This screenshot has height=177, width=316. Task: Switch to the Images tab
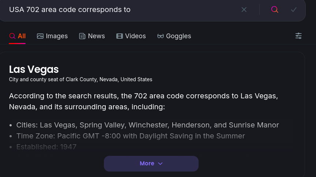[52, 36]
